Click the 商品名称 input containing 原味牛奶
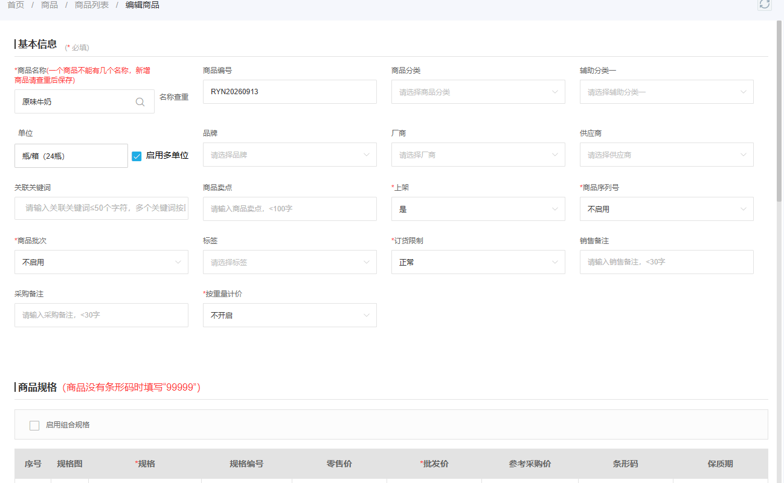 click(x=85, y=101)
